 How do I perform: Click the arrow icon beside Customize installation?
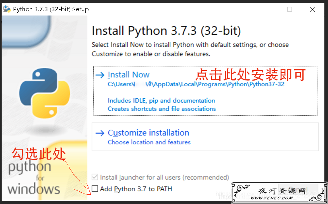(x=100, y=133)
